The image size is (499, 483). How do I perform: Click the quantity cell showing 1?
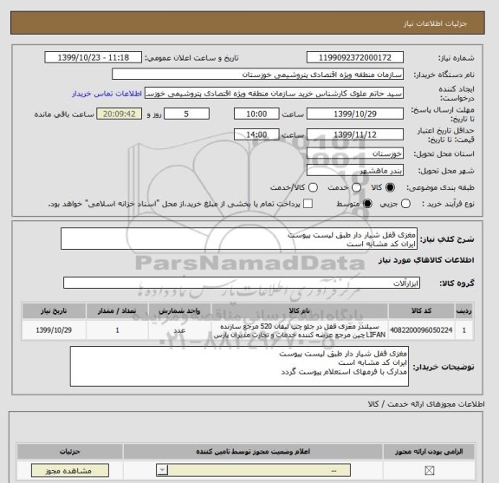[117, 330]
